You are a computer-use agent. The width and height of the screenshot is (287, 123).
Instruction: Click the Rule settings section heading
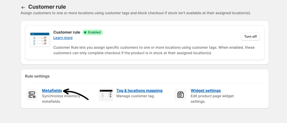(x=37, y=76)
